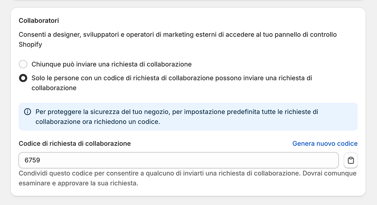The height and width of the screenshot is (205, 377).
Task: Click the 'Codice di richiesta di collaborazione' field label
Action: click(75, 143)
